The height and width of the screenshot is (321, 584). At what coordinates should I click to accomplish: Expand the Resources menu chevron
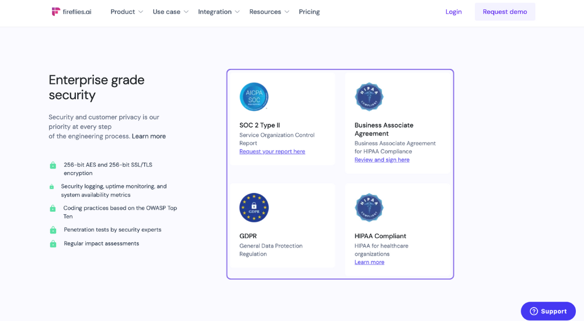click(287, 12)
